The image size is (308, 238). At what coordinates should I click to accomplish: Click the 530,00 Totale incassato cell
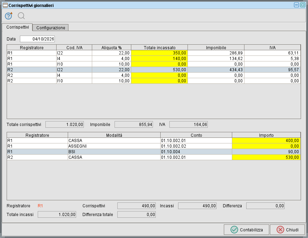pyautogui.click(x=159, y=70)
